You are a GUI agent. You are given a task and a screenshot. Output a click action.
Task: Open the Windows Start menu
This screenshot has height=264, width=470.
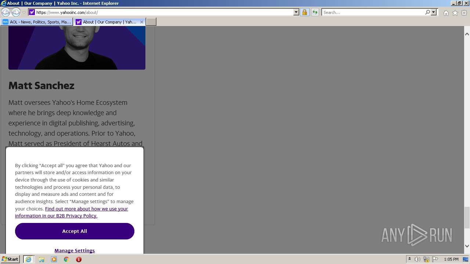(10, 259)
